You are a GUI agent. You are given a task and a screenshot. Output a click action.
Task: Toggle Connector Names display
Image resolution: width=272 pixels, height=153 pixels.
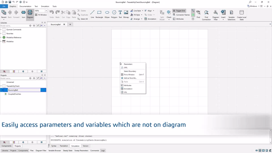pyautogui.click(x=181, y=15)
